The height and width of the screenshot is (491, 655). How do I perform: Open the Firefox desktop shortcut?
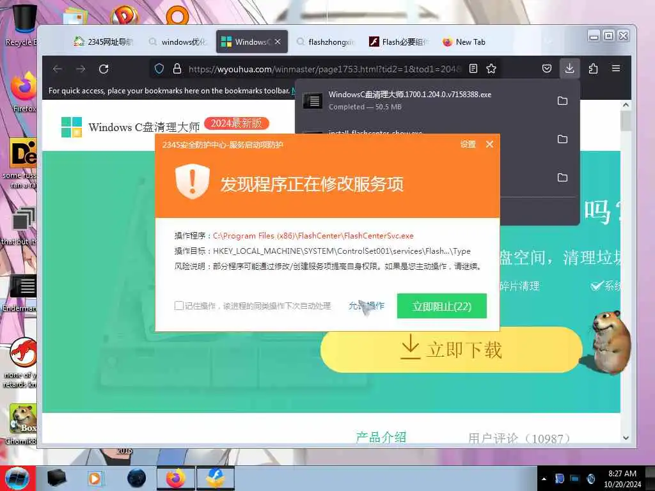[x=24, y=92]
